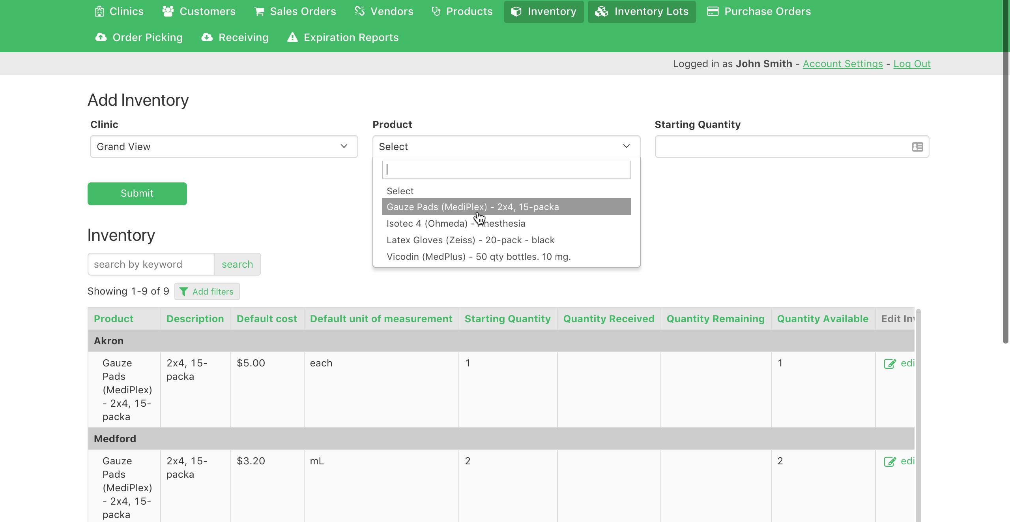Click the Order Picking cloud icon
Image resolution: width=1010 pixels, height=522 pixels.
[101, 38]
